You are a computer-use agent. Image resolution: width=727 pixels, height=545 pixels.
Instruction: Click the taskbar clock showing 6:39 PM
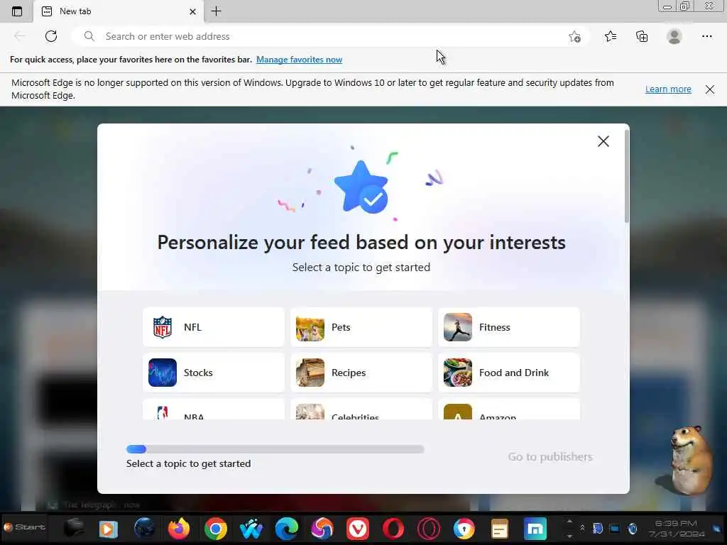click(676, 528)
